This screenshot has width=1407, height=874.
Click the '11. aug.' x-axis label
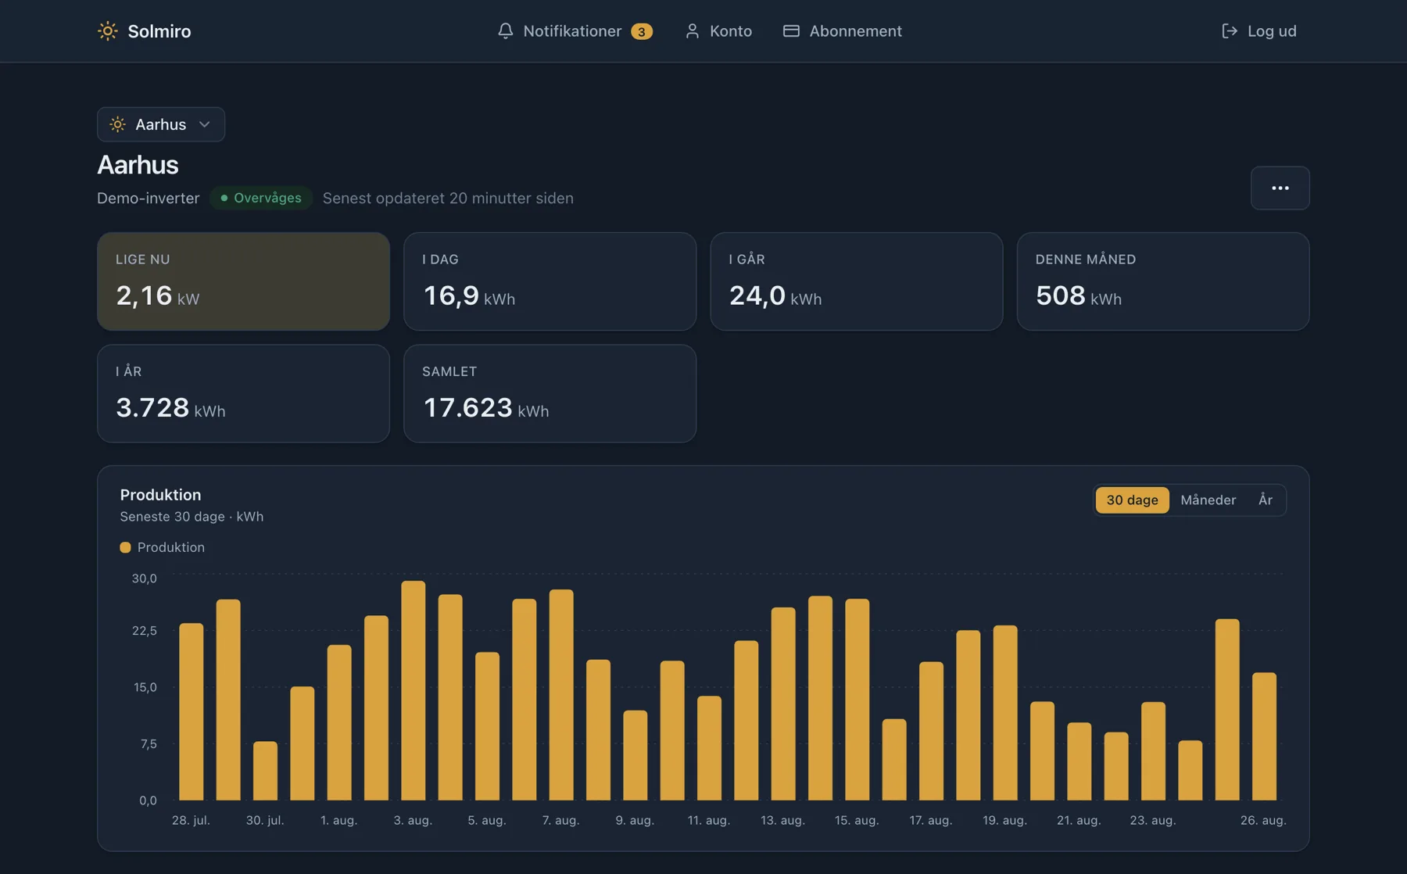click(708, 820)
